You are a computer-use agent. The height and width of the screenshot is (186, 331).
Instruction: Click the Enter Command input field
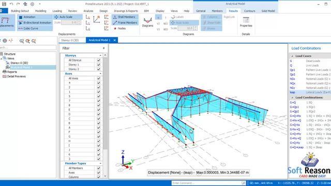coord(207,183)
